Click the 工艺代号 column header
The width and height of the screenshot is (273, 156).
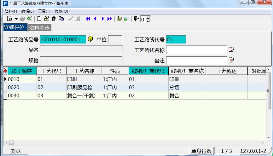[x=51, y=71]
